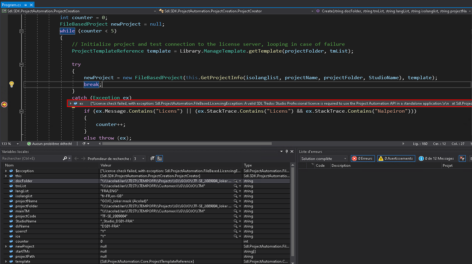Toggle the 0 de 12 Messages filter
472x264 pixels.
click(x=436, y=158)
